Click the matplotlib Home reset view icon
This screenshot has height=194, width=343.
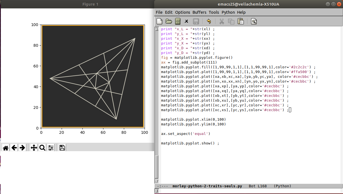coord(6,148)
